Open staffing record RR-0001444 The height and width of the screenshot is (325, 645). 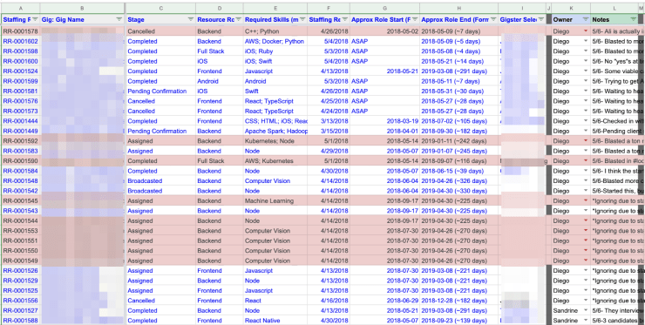click(x=21, y=121)
